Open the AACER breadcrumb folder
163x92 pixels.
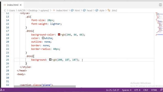tap(22, 10)
